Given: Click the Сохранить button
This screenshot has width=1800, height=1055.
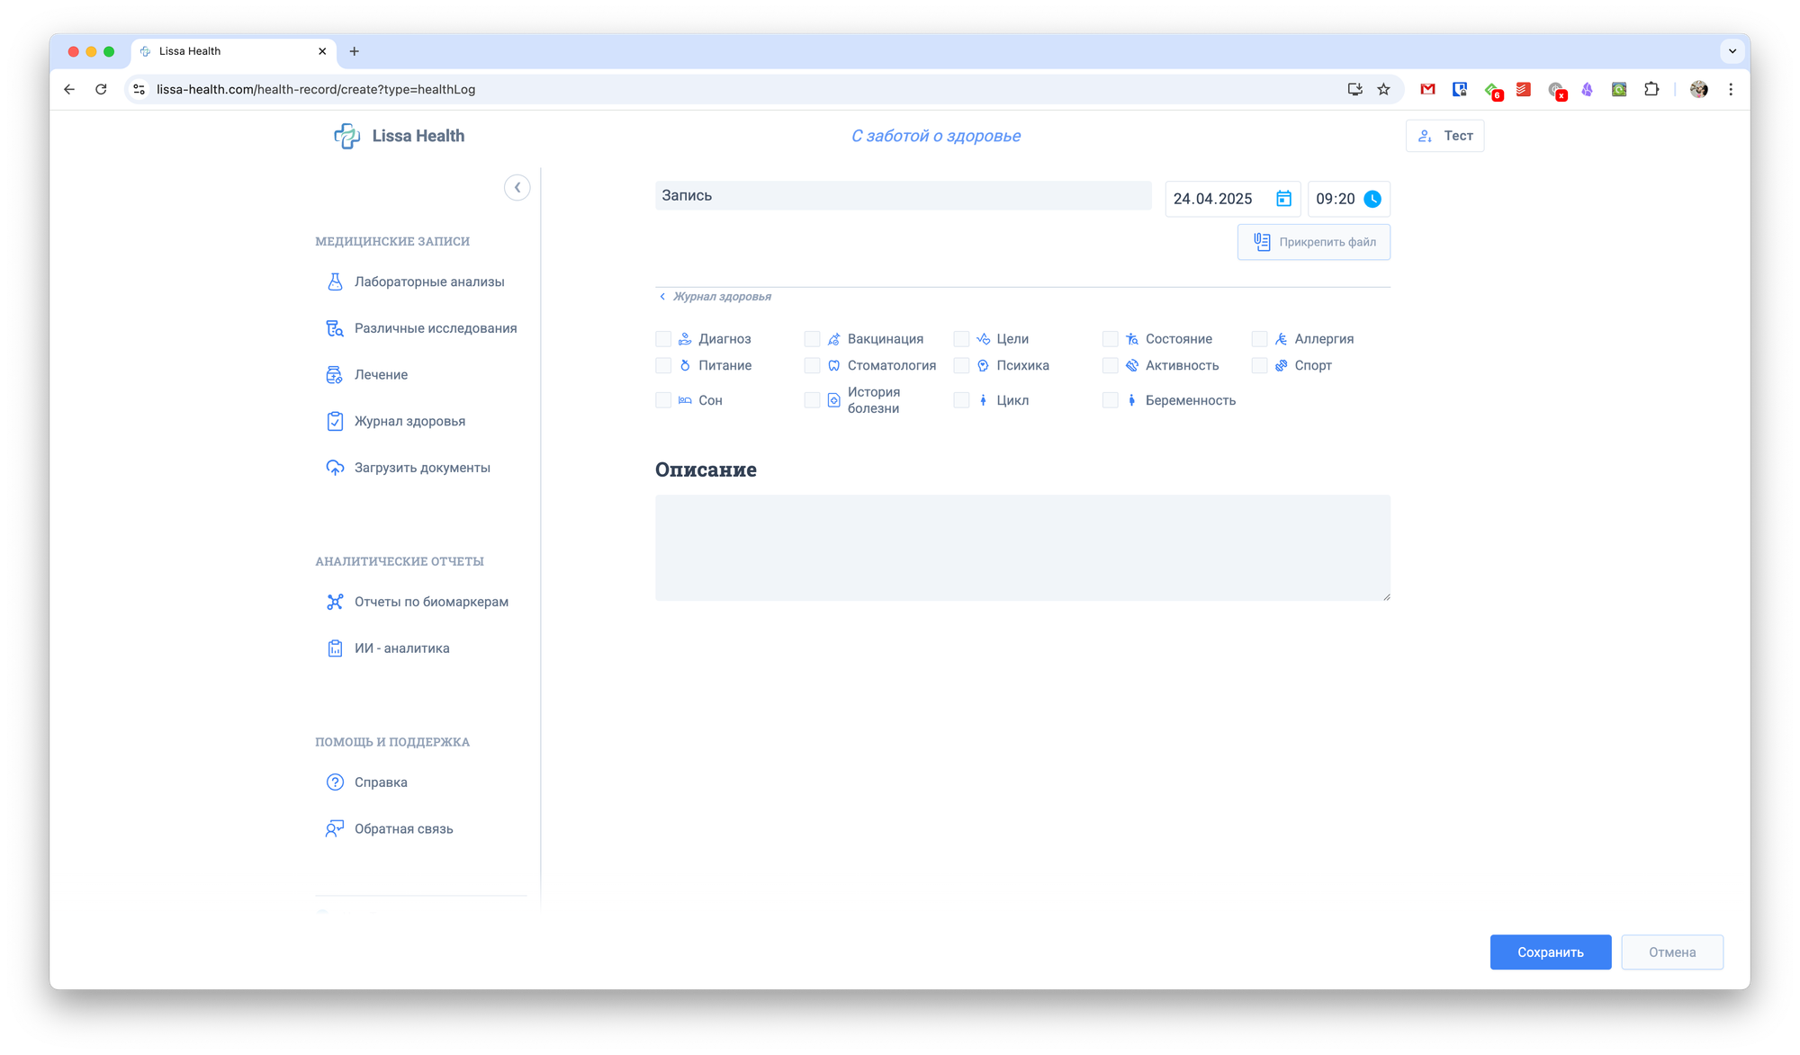Looking at the screenshot, I should [1550, 952].
